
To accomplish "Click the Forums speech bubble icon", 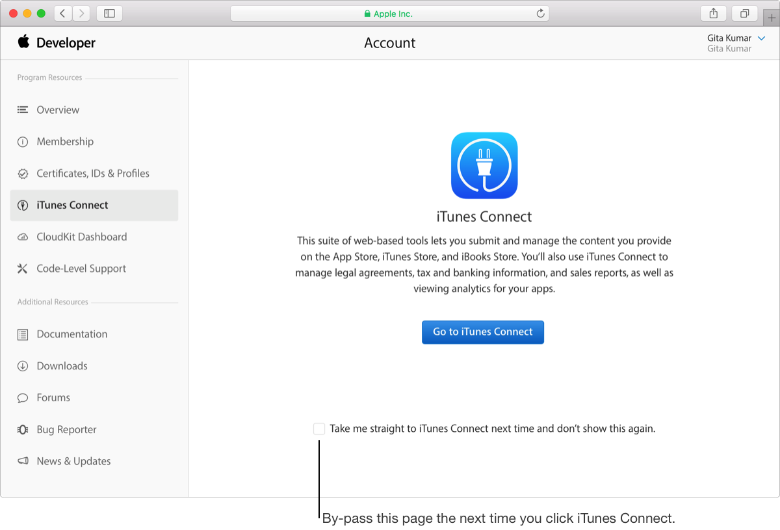I will [23, 398].
